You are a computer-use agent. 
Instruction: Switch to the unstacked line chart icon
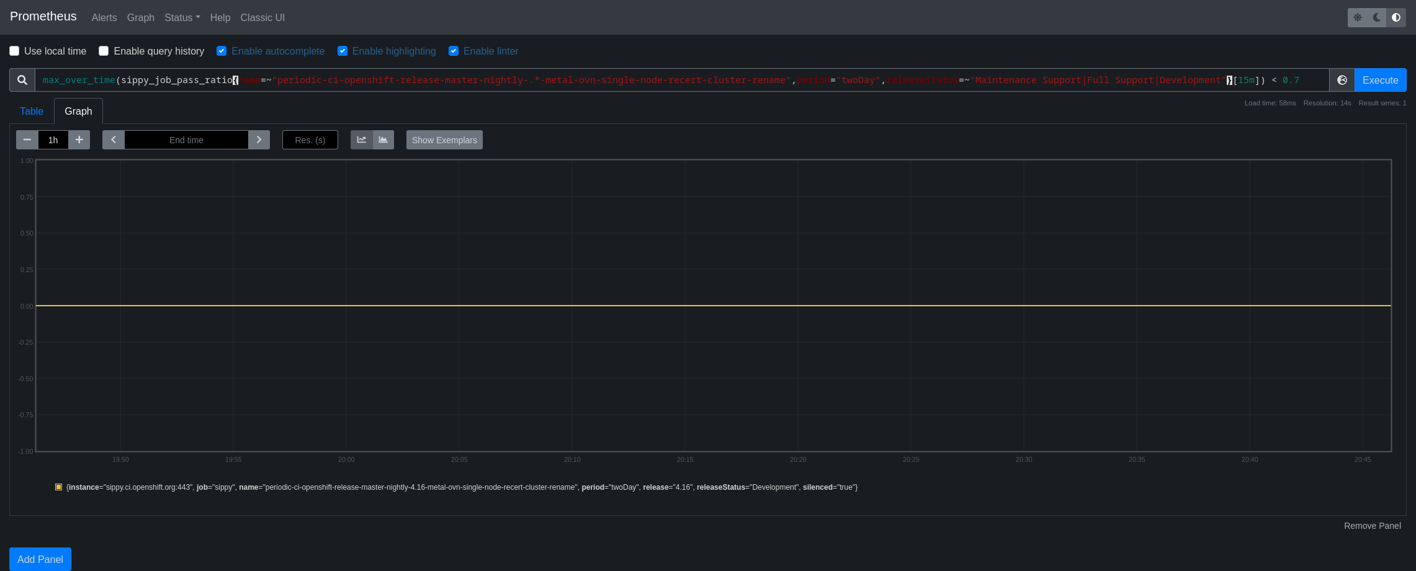362,140
